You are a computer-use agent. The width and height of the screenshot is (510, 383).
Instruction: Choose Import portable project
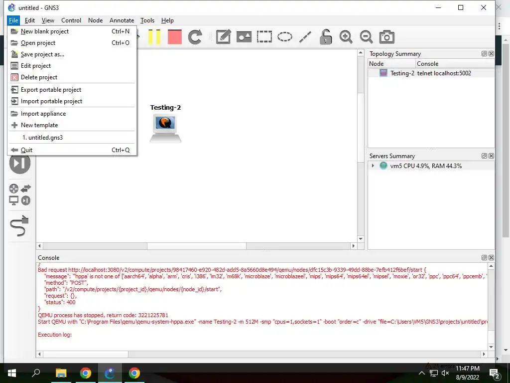coord(72,101)
